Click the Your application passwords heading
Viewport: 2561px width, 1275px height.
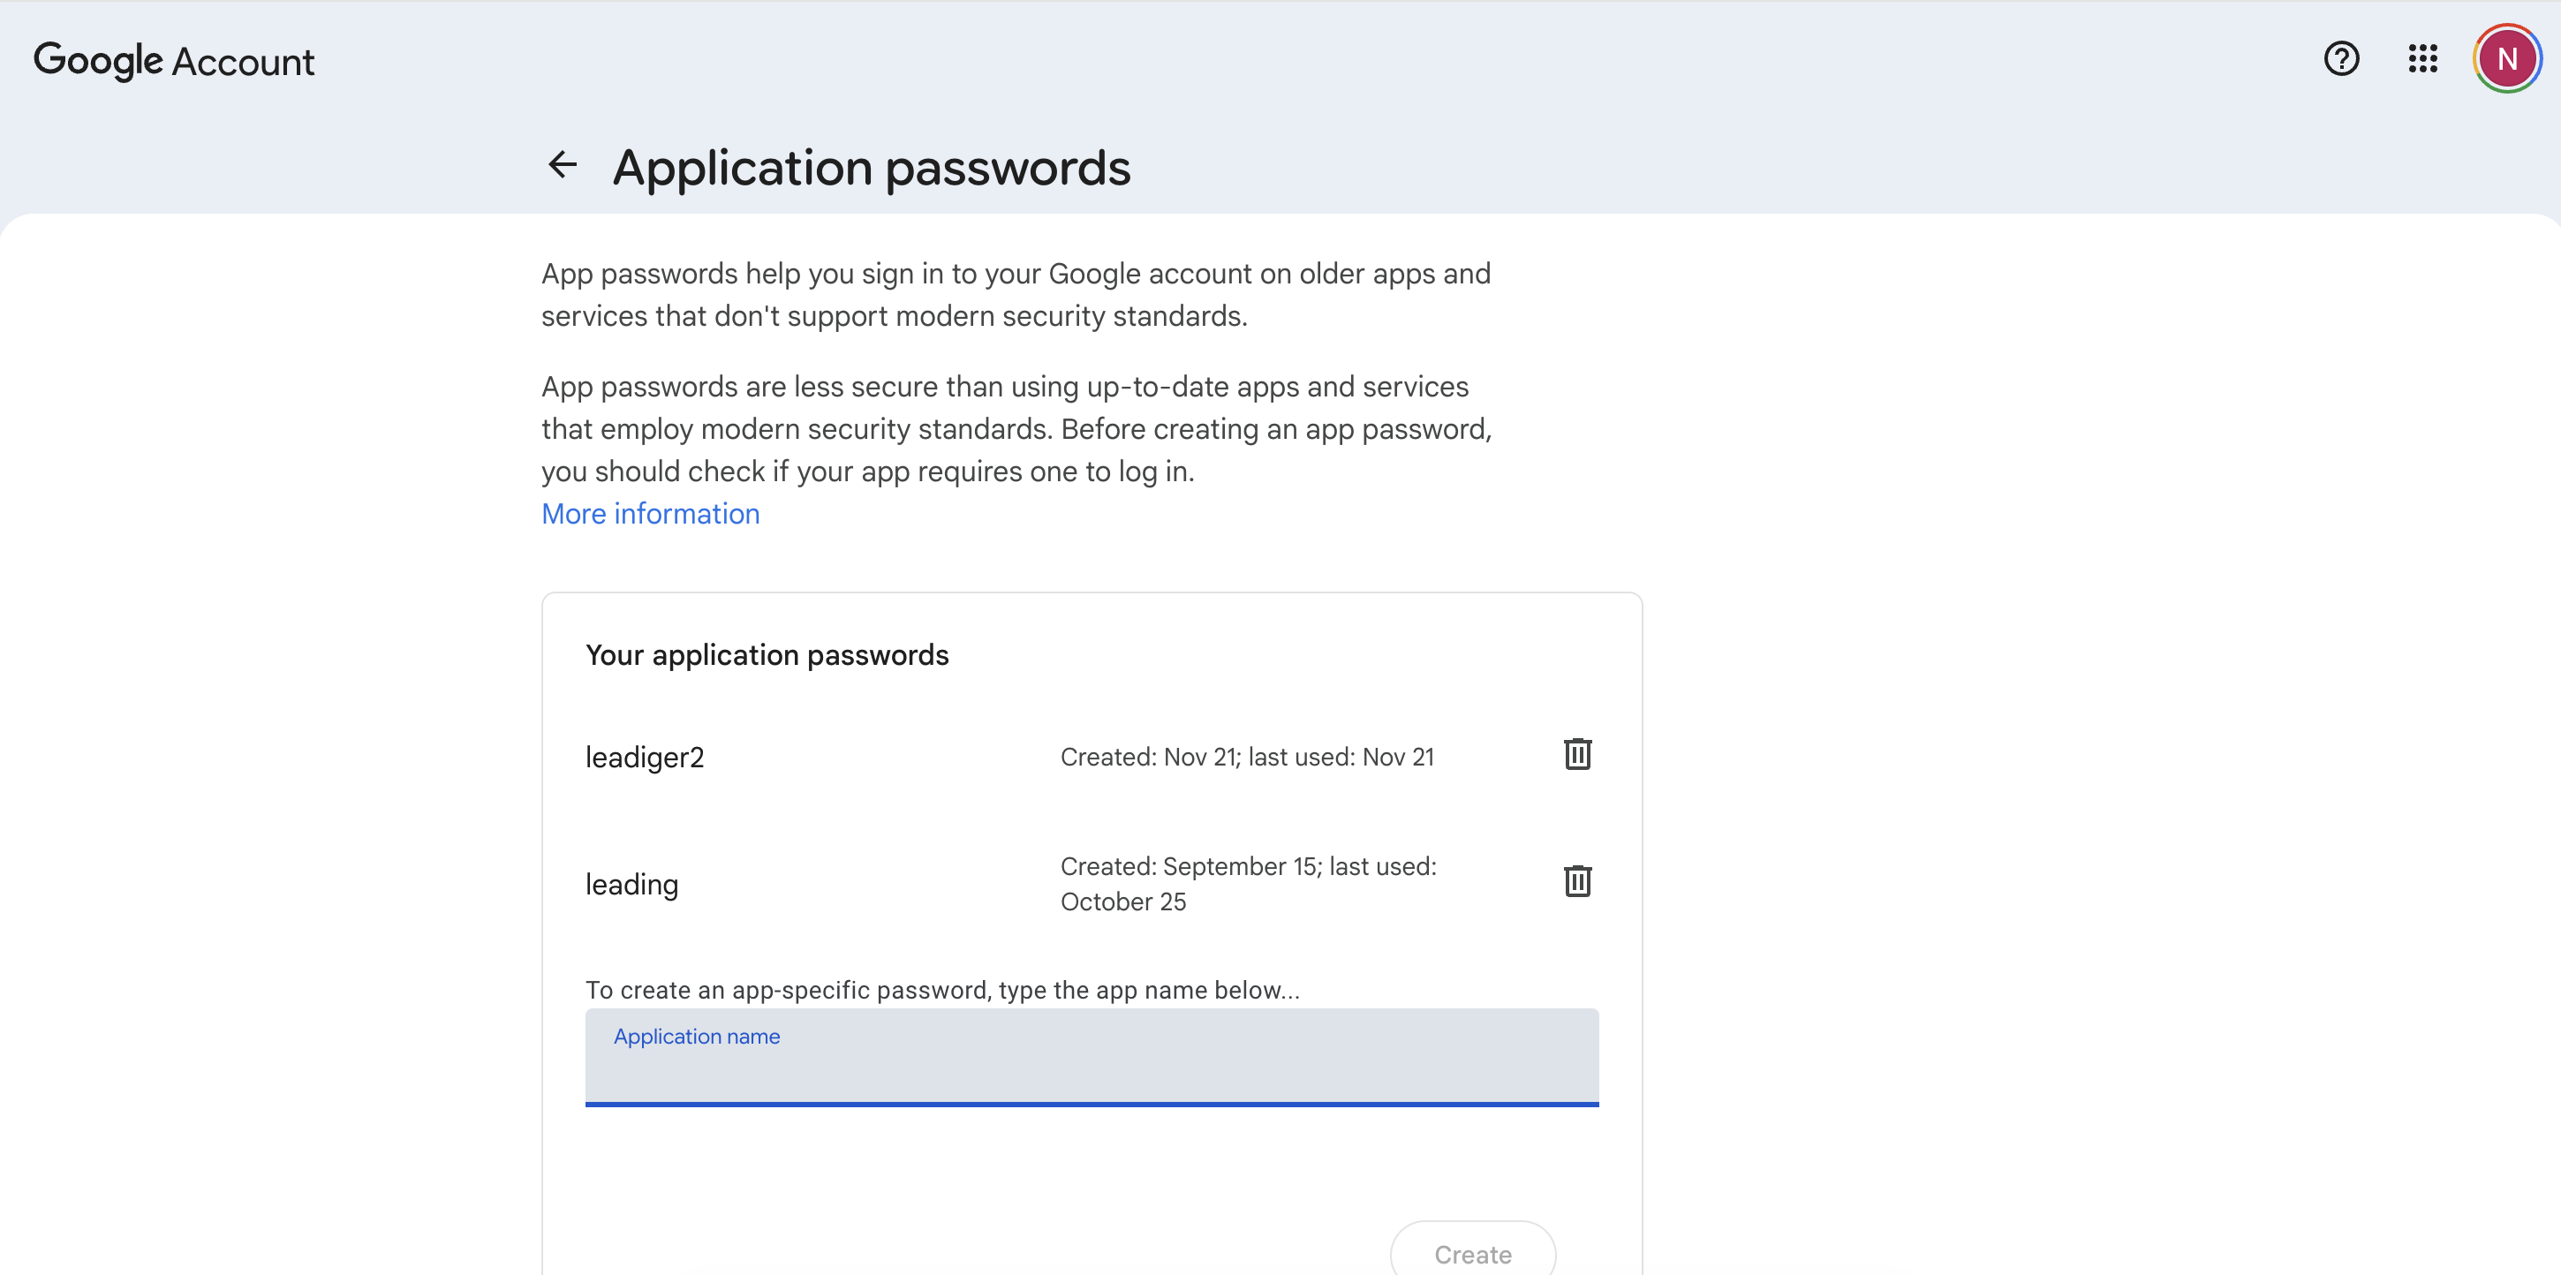coord(767,655)
